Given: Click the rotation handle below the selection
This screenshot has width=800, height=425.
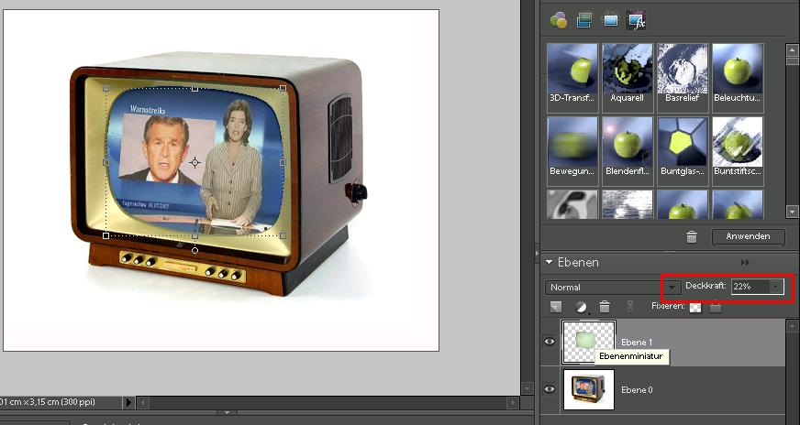Looking at the screenshot, I should click(x=194, y=250).
